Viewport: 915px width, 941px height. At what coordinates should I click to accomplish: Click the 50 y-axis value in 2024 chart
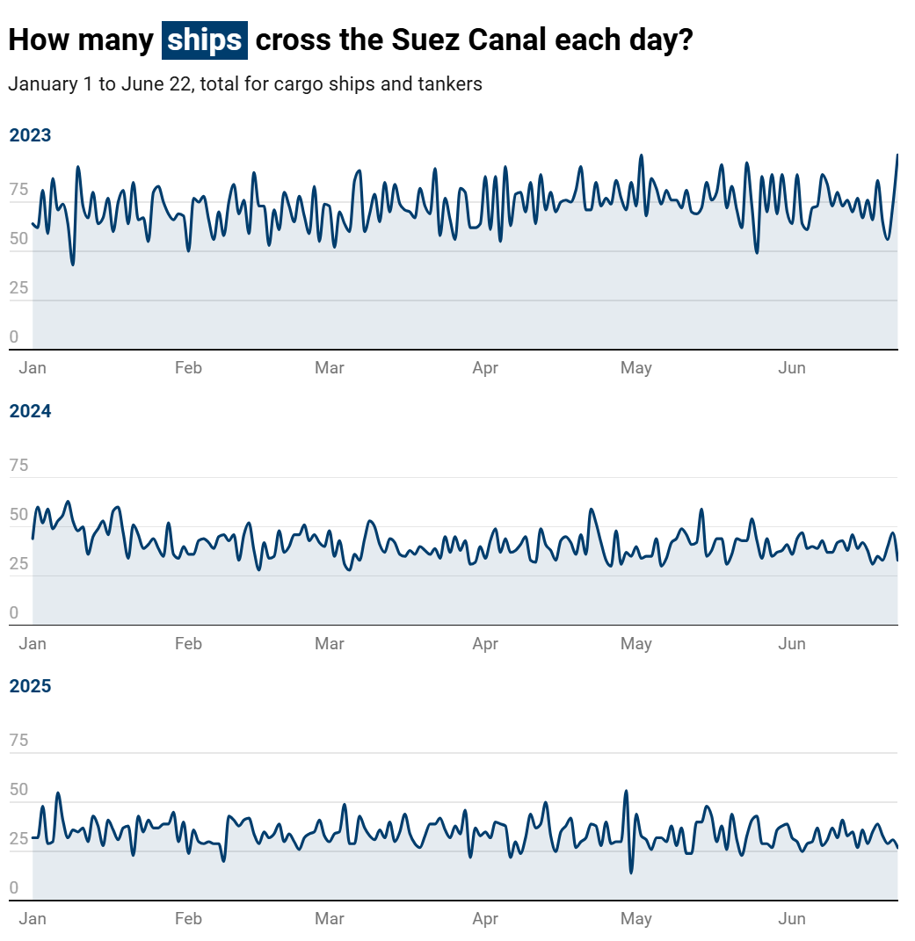coord(18,515)
